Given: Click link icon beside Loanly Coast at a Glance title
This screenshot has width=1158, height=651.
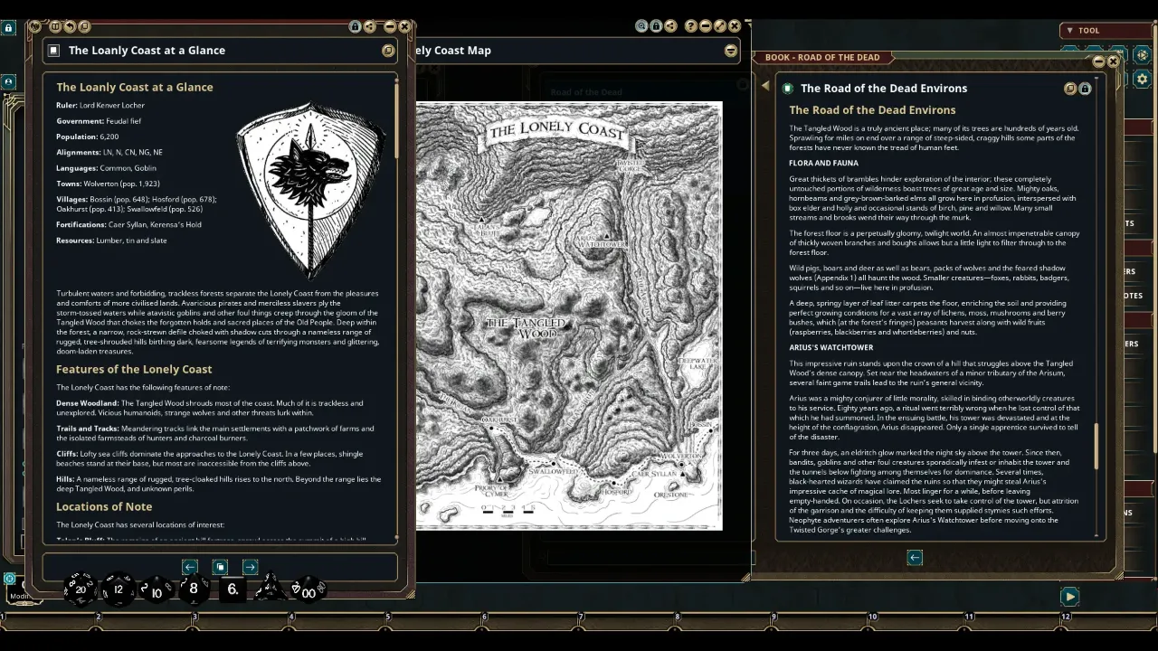Looking at the screenshot, I should tap(388, 51).
